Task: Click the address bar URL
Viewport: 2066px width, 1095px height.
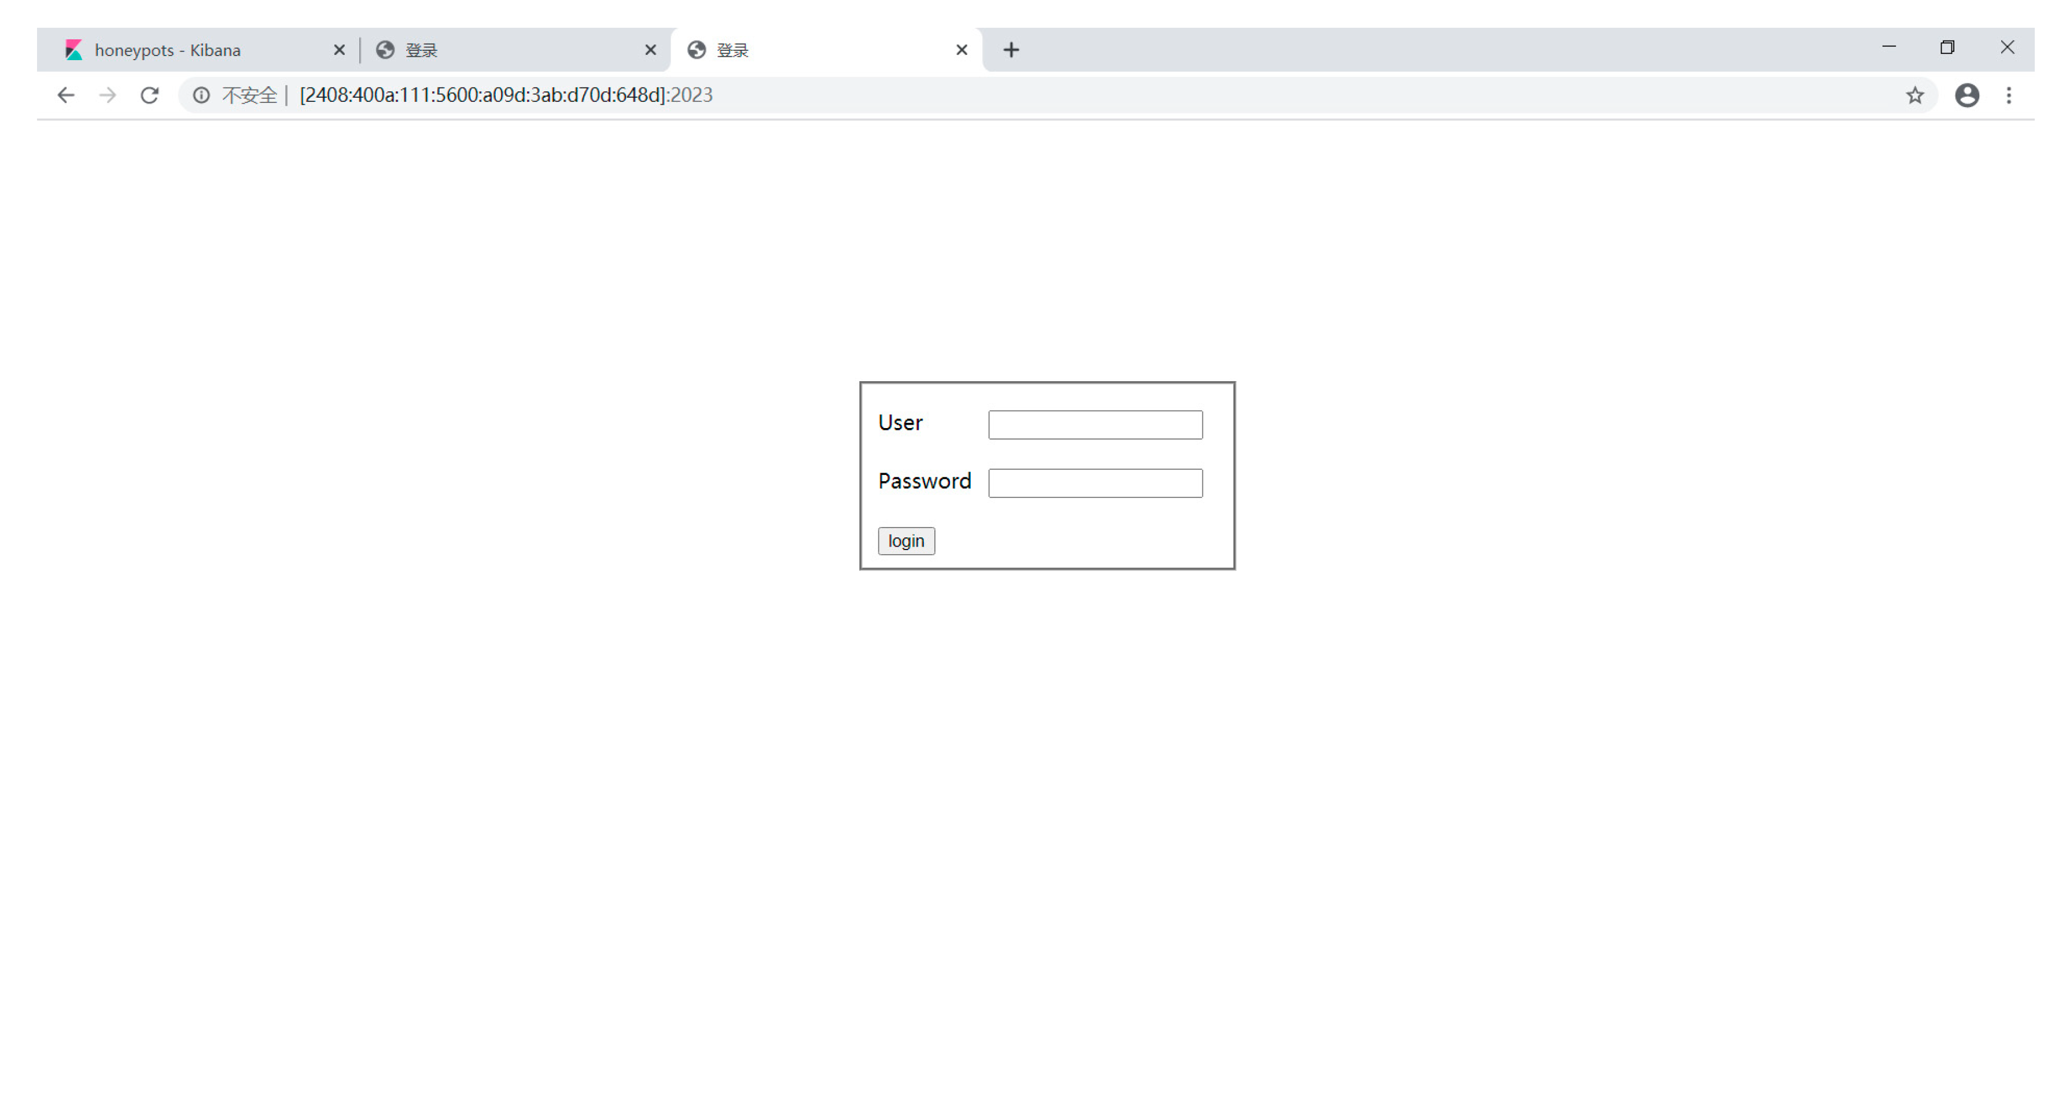Action: [x=505, y=95]
